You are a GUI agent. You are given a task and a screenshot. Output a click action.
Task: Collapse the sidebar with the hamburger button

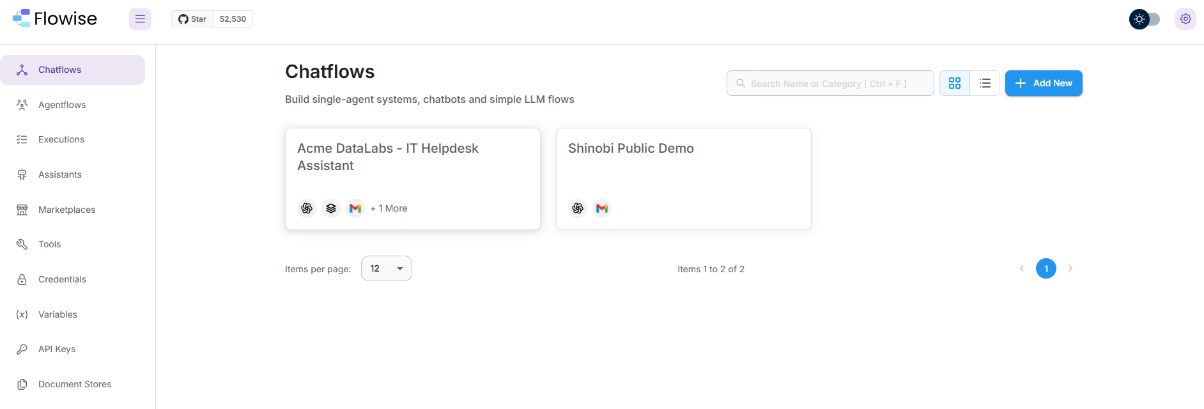tap(140, 19)
